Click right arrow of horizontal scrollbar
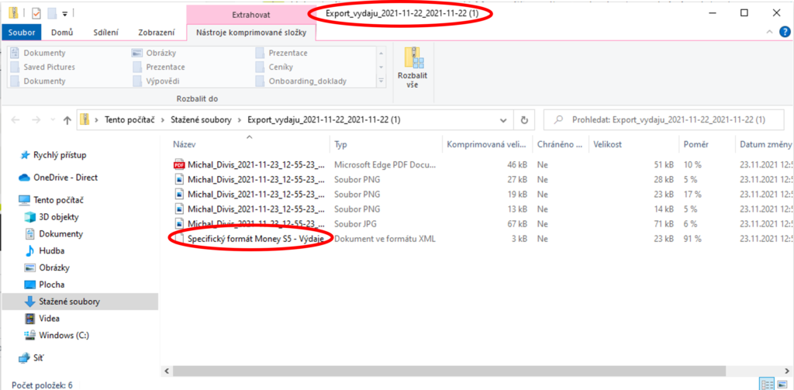Screen dimensions: 794x390 tap(788, 371)
